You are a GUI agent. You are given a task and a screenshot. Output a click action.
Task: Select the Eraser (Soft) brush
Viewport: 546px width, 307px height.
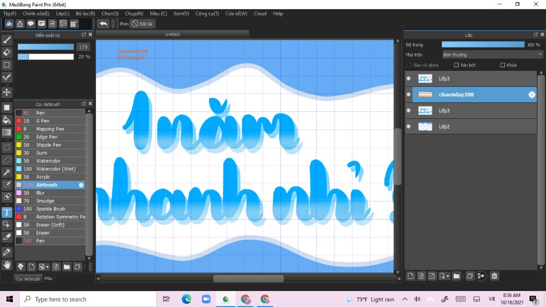pyautogui.click(x=50, y=225)
